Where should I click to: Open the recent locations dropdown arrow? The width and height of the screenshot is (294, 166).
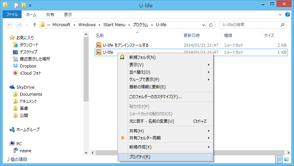pos(27,25)
